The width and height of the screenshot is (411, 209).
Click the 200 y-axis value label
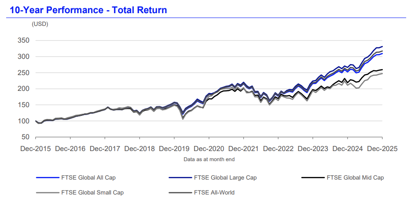point(23,89)
